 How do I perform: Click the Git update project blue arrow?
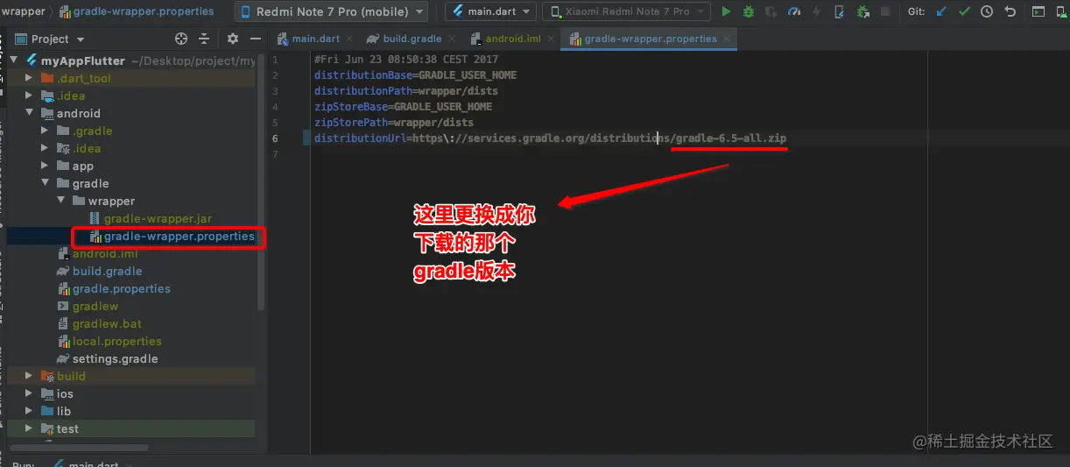[941, 12]
